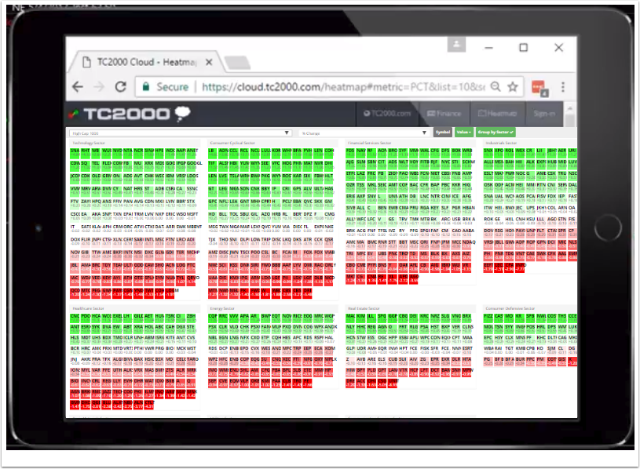
Task: Select the NDAQ tile in Financial Services
Action: [x=468, y=244]
